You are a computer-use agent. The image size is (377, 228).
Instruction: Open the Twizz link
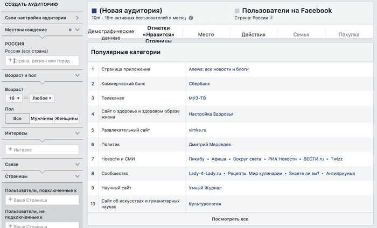pyautogui.click(x=337, y=159)
